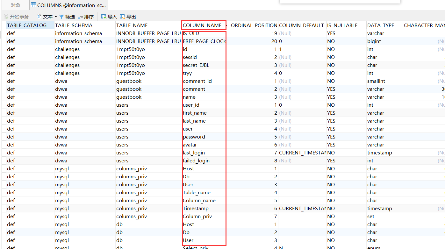Click the TABLE_SCHEMA column header
The height and width of the screenshot is (249, 445).
tap(84, 25)
